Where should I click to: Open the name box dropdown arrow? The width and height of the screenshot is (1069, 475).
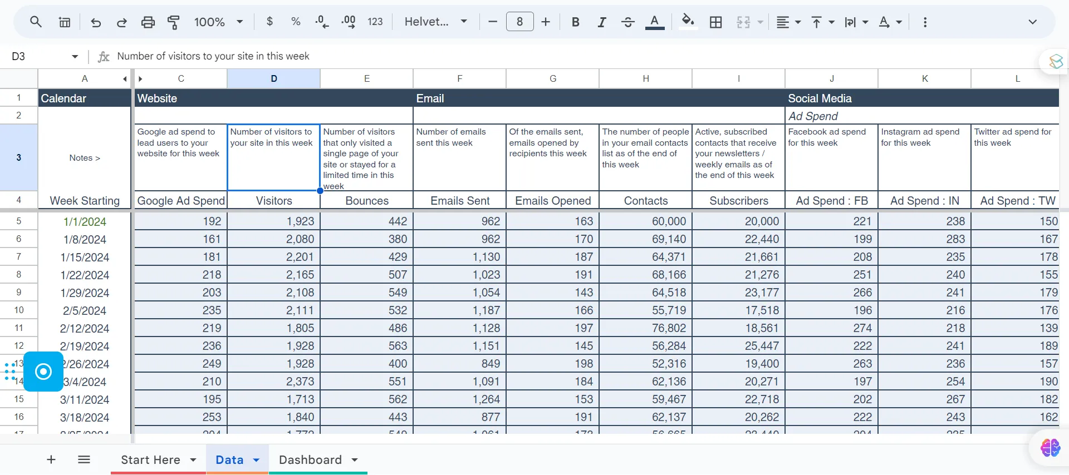point(75,56)
